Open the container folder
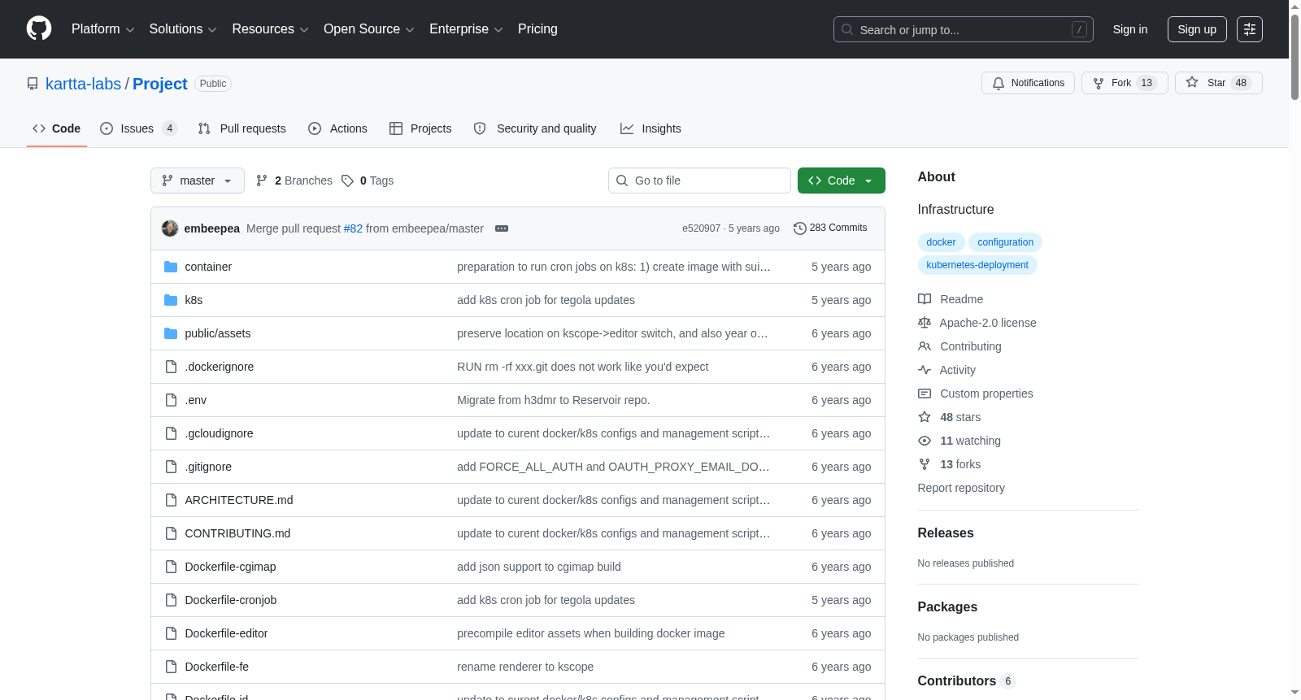This screenshot has width=1301, height=700. pos(208,267)
